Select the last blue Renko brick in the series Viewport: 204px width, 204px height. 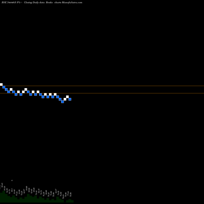[70, 99]
